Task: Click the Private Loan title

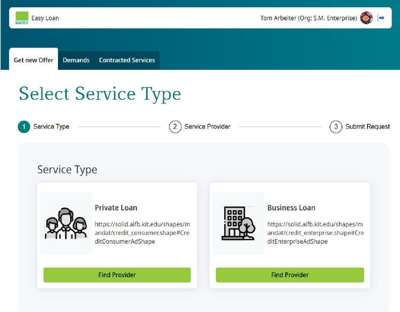Action: 116,208
